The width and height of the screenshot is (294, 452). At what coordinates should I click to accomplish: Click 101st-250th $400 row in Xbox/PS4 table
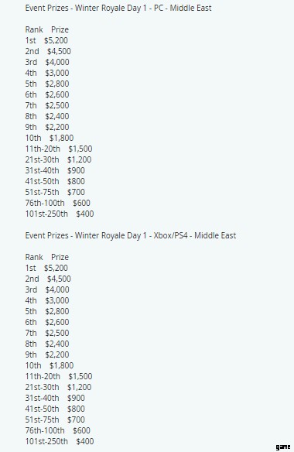[60, 441]
